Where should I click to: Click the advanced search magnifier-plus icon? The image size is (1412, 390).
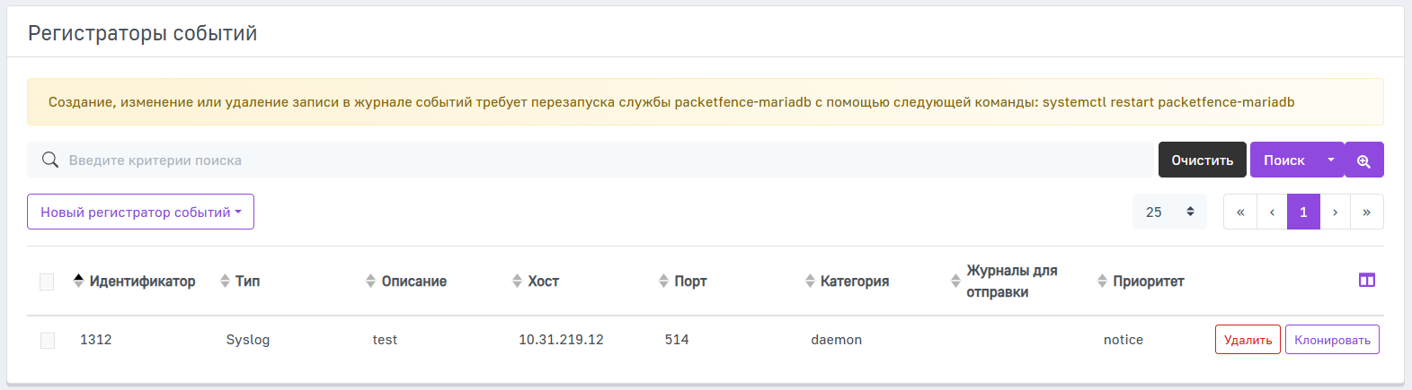tap(1363, 160)
